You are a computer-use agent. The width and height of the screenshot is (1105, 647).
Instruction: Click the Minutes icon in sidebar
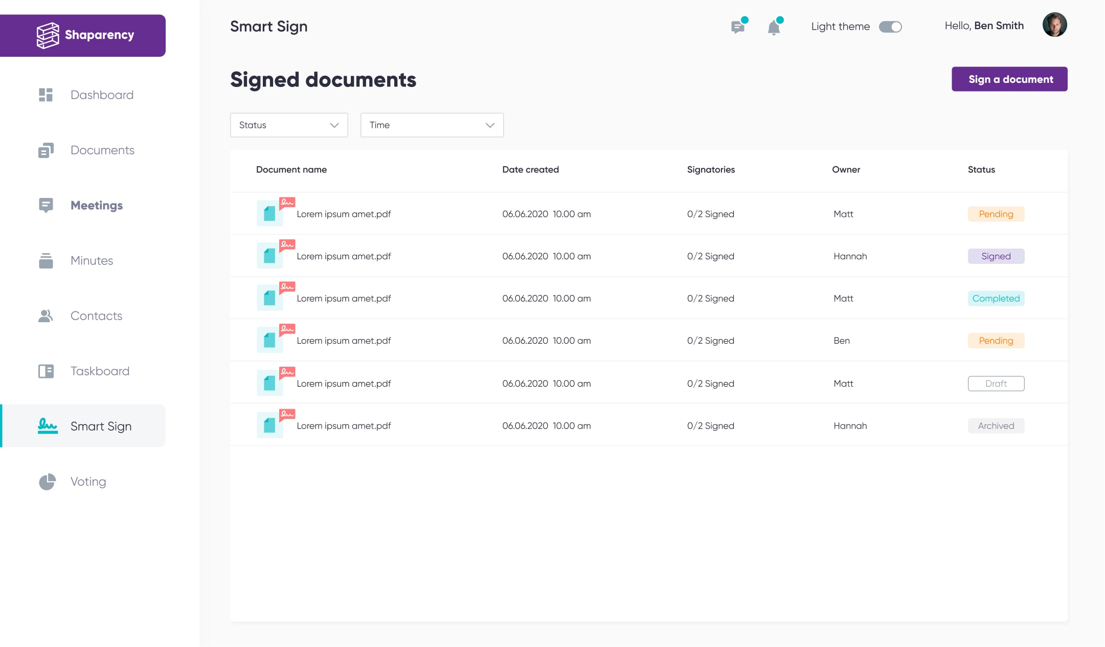46,261
